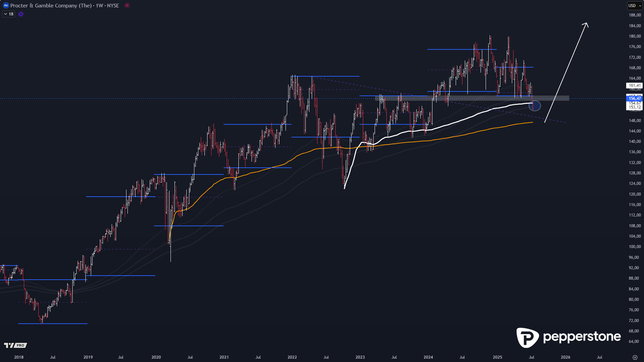Click the 188,00 price axis value
Viewport: 644px width, 362px height.
pyautogui.click(x=635, y=15)
